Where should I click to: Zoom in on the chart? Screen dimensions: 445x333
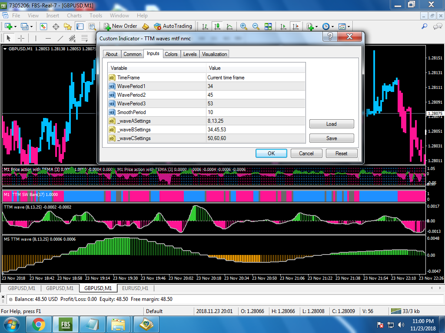coord(243,26)
